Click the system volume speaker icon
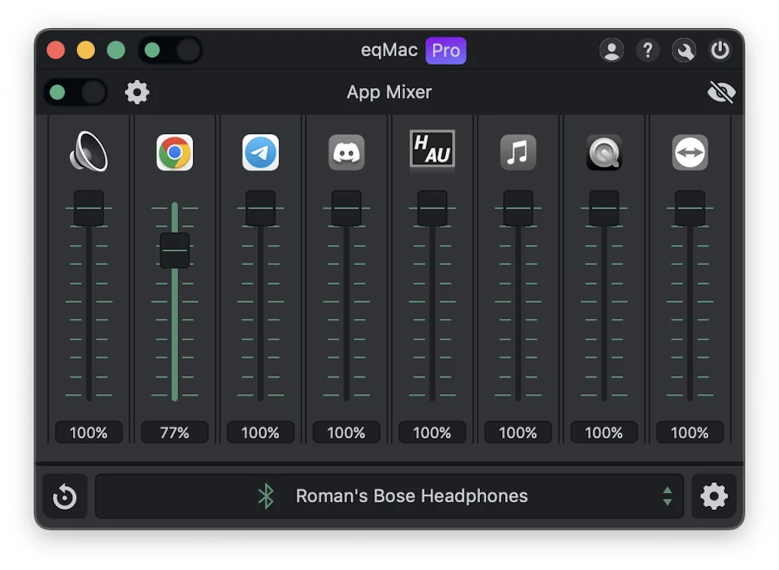 tap(87, 151)
